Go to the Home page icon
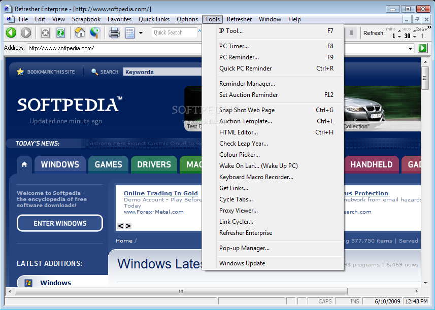 click(80, 32)
